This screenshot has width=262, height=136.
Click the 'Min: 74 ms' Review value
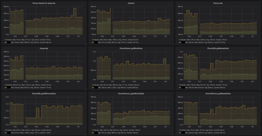pos(17,40)
